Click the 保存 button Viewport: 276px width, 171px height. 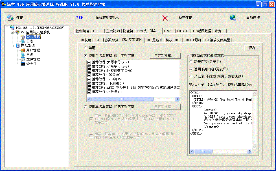point(252,48)
